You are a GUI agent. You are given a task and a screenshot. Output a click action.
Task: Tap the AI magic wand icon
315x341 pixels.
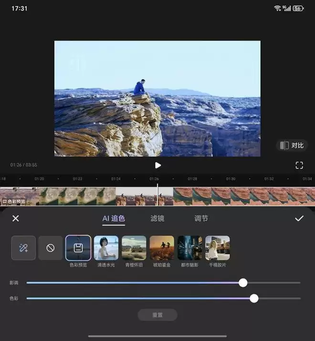coord(23,248)
